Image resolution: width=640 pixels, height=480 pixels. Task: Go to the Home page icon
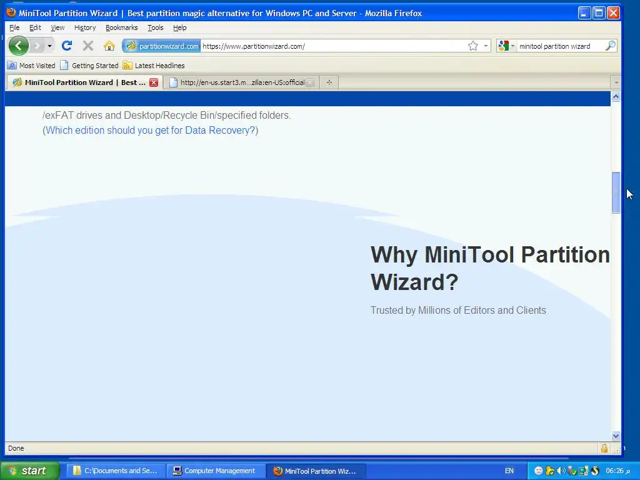pyautogui.click(x=109, y=46)
